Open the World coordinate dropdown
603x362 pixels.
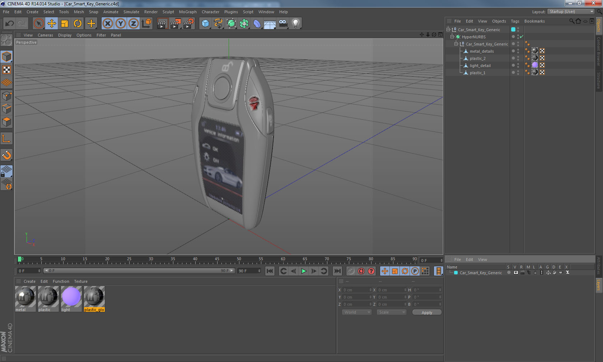357,312
